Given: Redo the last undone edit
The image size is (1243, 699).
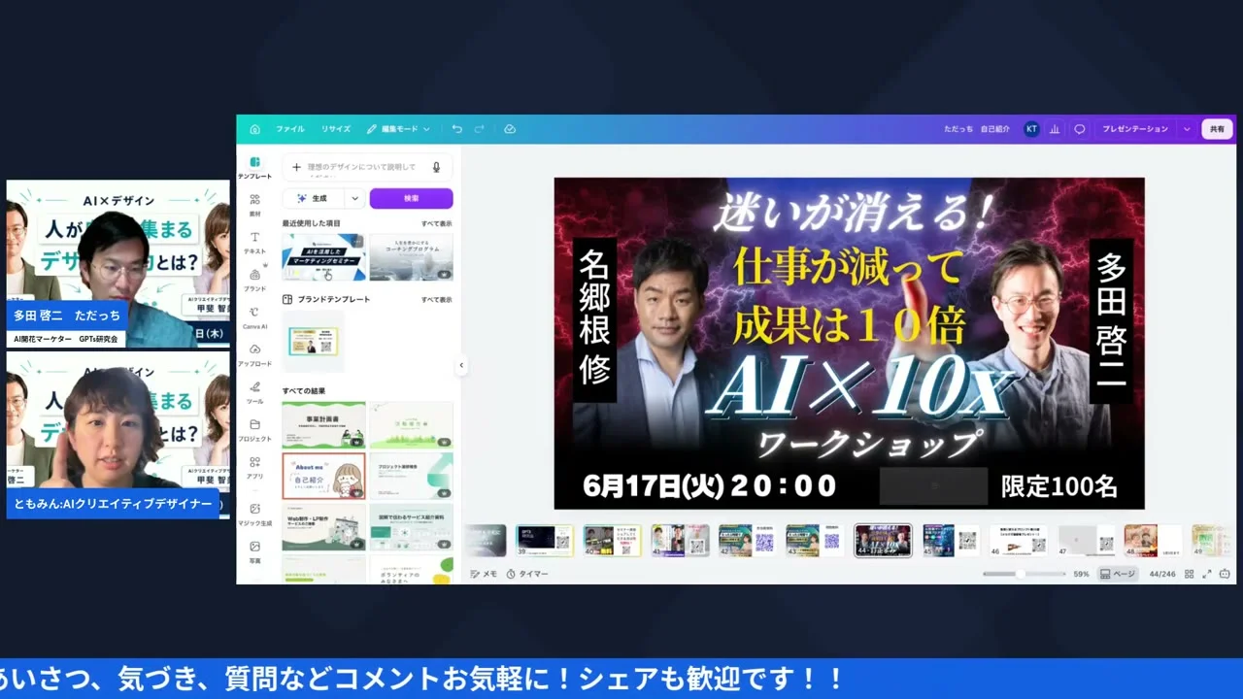Looking at the screenshot, I should coord(480,129).
